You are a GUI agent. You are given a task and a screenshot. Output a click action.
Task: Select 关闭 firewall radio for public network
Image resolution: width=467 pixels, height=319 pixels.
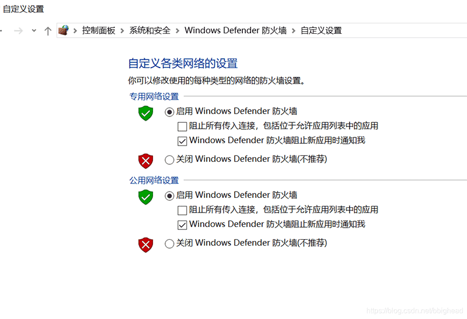point(169,243)
